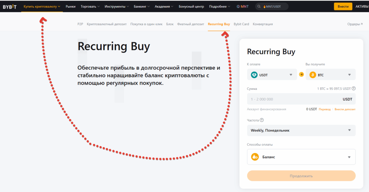Open the Ордеры link
Image resolution: width=369 pixels, height=192 pixels.
pos(355,24)
